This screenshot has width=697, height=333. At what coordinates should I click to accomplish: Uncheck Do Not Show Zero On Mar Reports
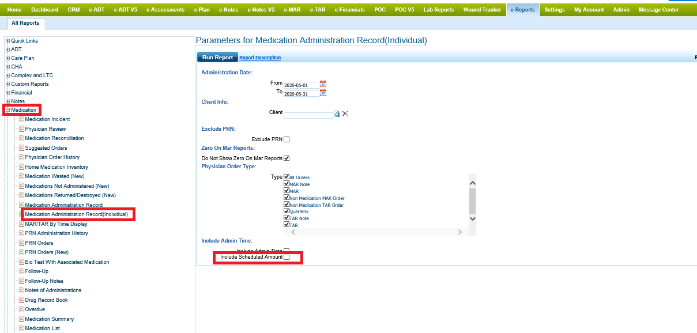pyautogui.click(x=287, y=158)
